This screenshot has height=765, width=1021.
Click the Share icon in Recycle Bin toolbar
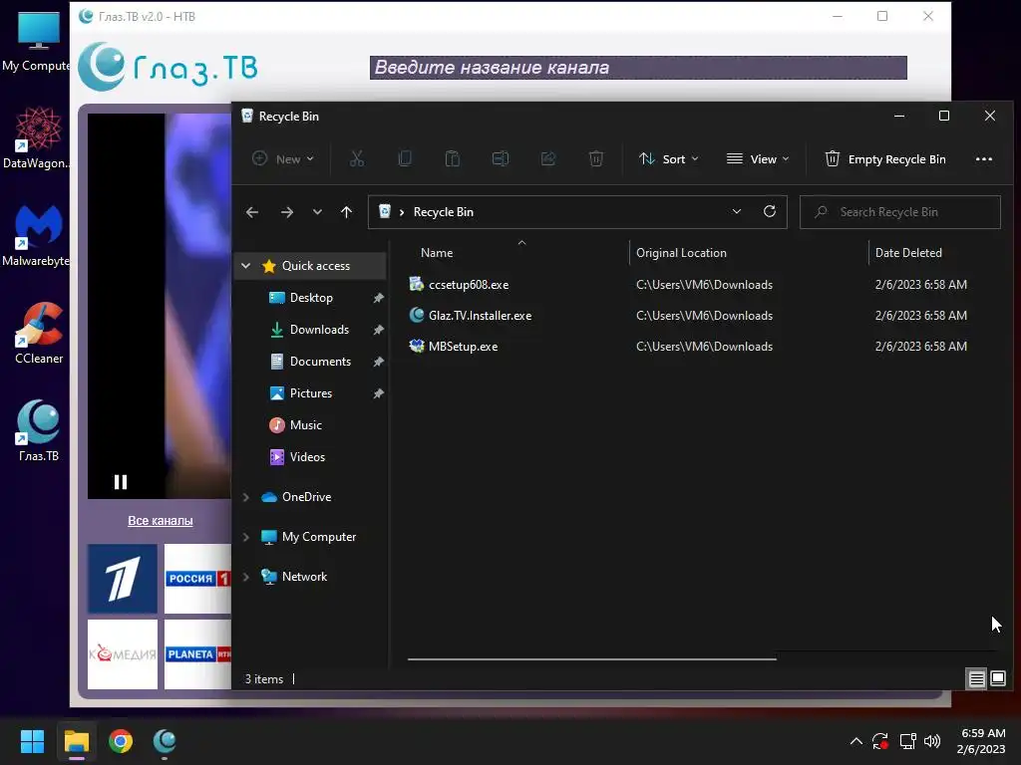point(548,158)
